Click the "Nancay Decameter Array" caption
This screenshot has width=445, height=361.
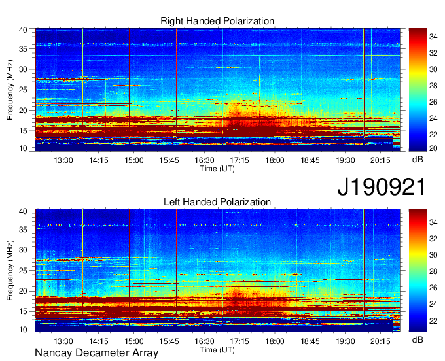pyautogui.click(x=96, y=353)
